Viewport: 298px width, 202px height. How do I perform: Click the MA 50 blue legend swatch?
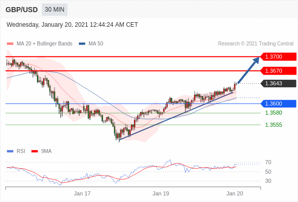click(82, 44)
